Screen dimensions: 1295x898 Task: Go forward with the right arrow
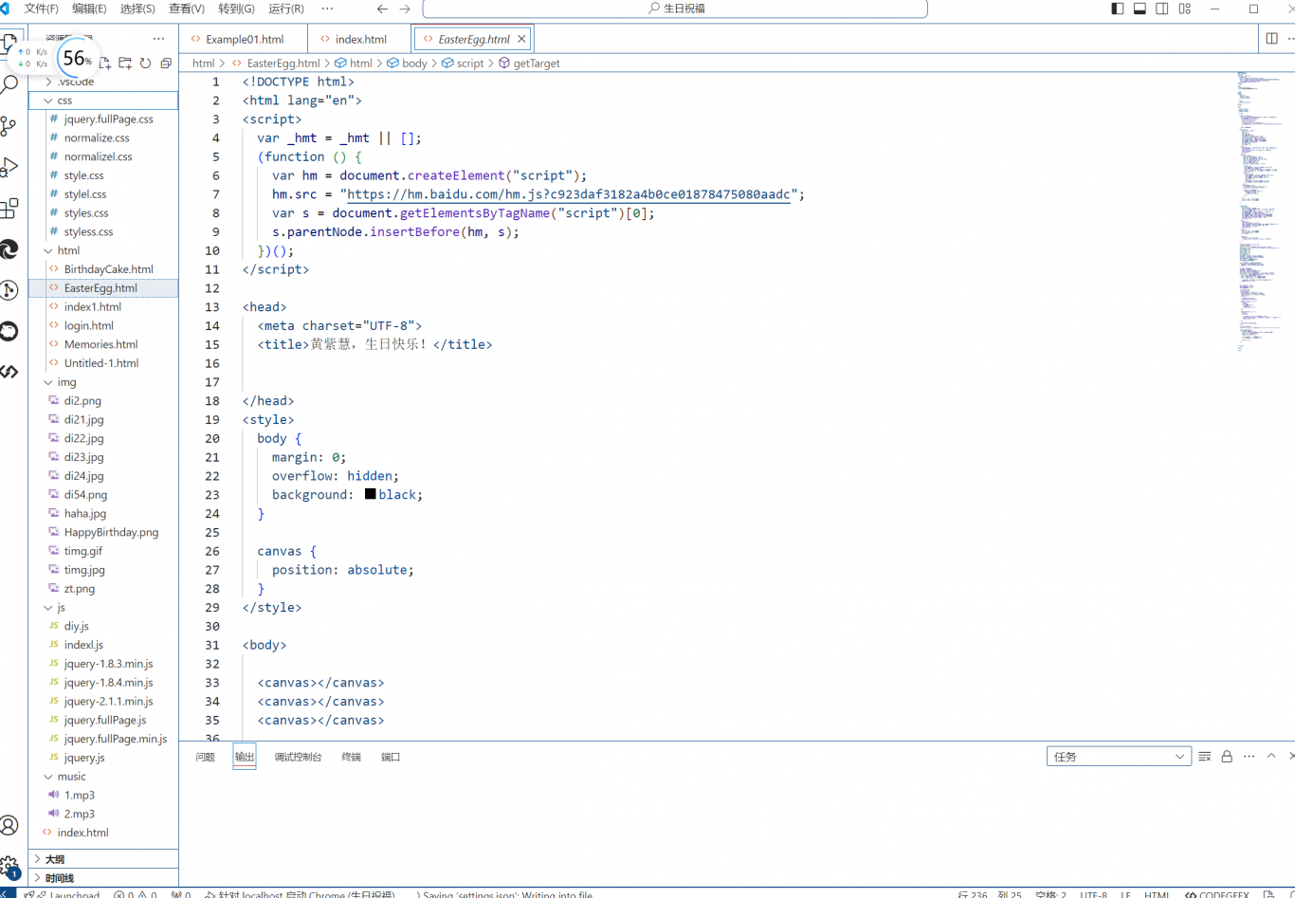pos(405,9)
